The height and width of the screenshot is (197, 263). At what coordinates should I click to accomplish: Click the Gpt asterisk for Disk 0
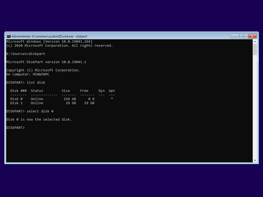point(112,98)
